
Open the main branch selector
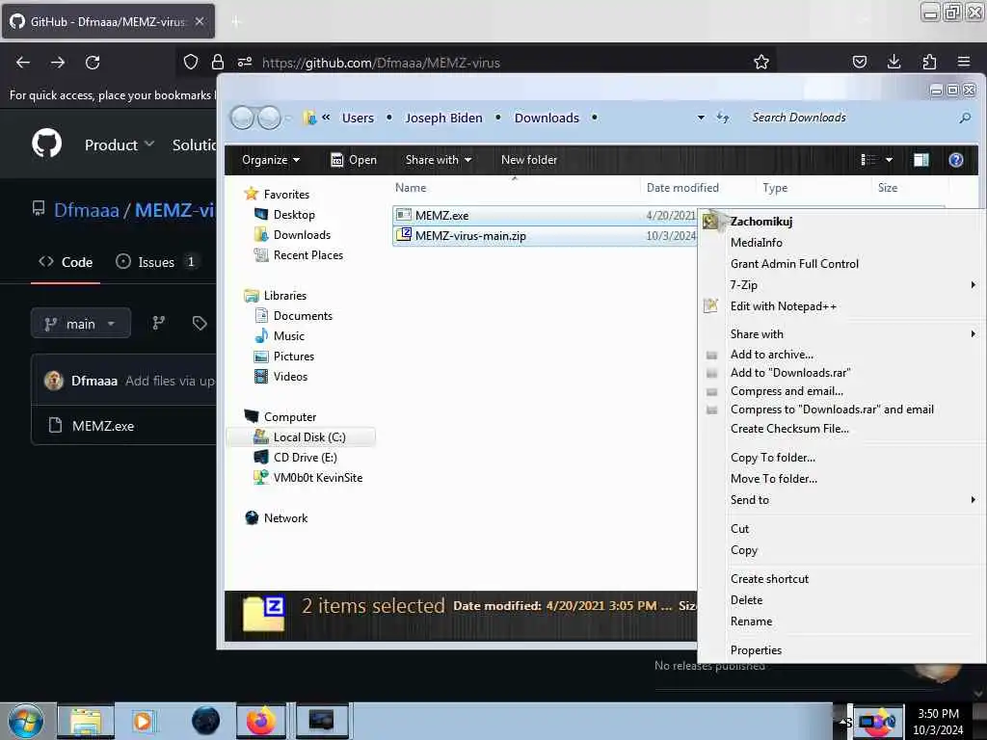tap(81, 324)
